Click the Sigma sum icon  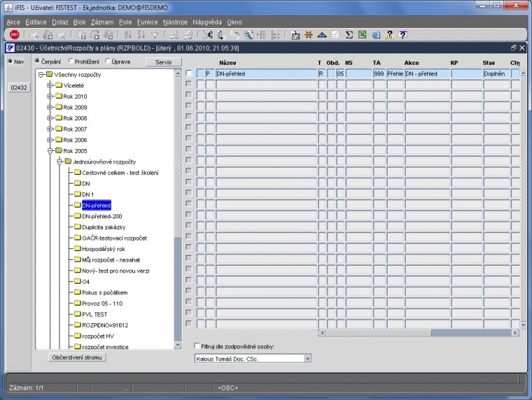[x=349, y=35]
